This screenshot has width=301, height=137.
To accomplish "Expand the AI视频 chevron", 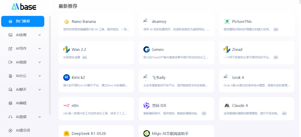I will (40, 62).
